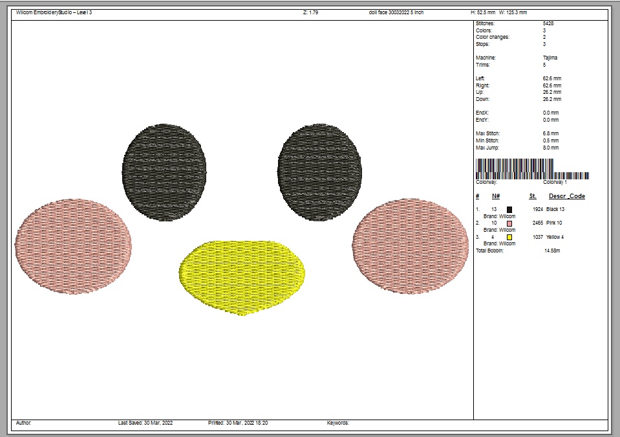The image size is (620, 437).
Task: Click the 'Descr _Code' column header
Action: coord(566,196)
